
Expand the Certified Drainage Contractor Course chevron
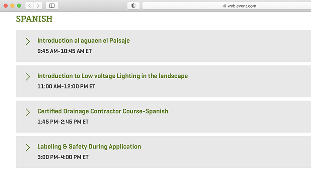point(28,112)
